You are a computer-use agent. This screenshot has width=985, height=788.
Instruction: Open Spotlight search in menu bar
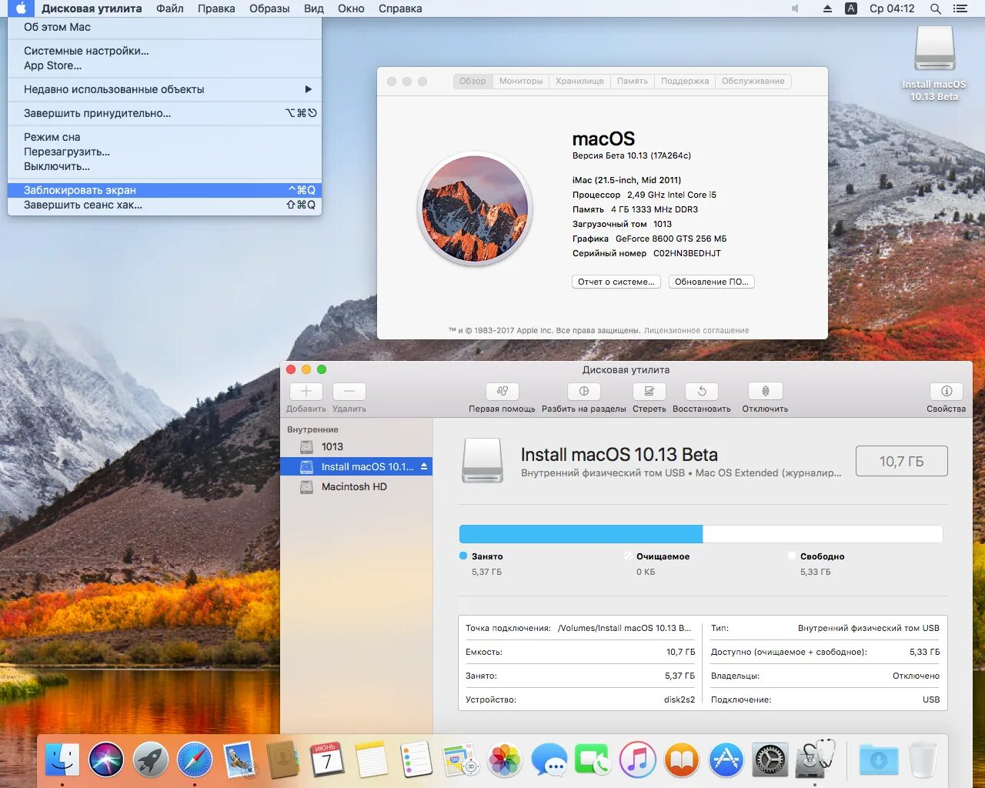[x=935, y=8]
